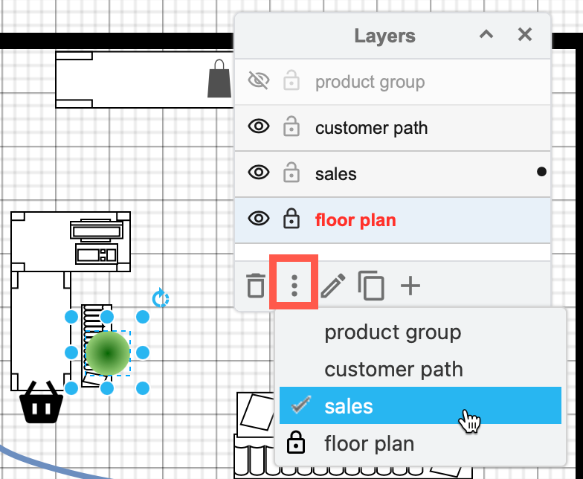Screen dimensions: 583x479
Task: Select the sales layer row
Action: point(393,174)
